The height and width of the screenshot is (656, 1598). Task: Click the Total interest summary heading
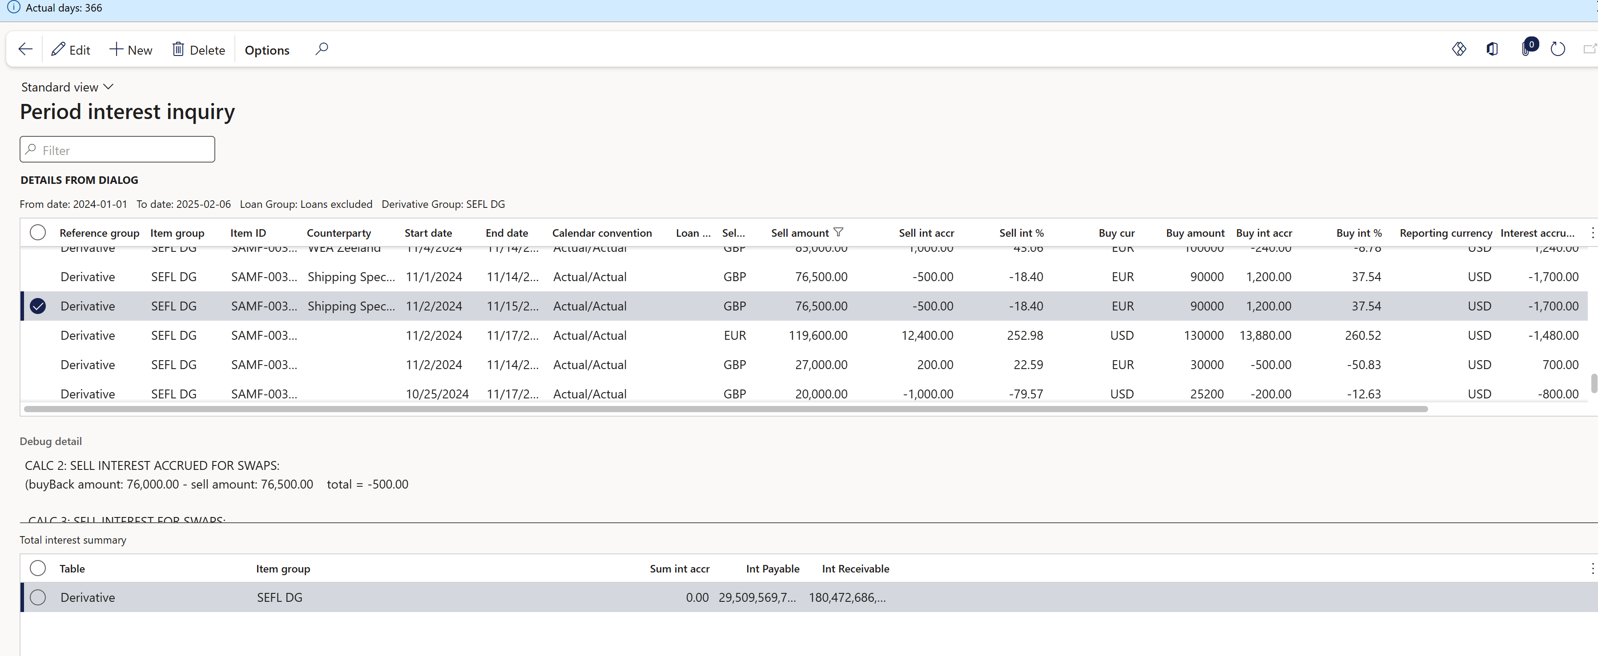point(72,540)
